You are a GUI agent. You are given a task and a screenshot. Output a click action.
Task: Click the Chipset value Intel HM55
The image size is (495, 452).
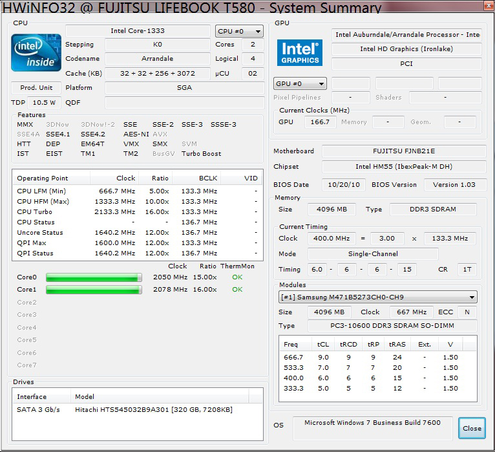[x=404, y=166]
